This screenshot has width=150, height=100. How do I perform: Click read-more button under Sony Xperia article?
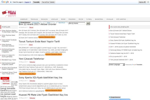click(53, 90)
